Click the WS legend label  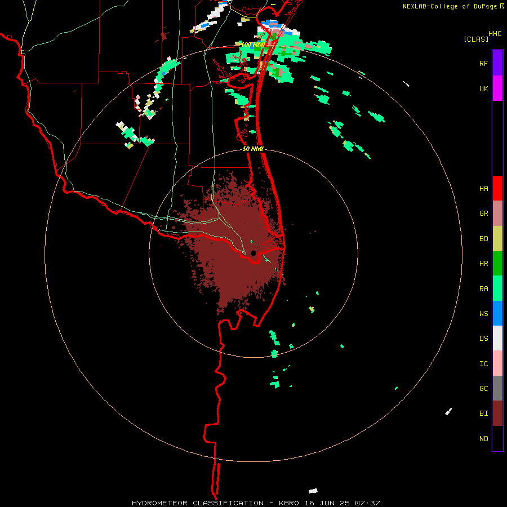[x=483, y=314]
